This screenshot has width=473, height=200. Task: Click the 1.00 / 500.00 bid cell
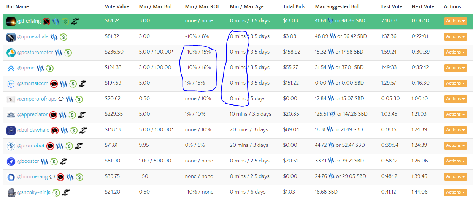pyautogui.click(x=155, y=161)
